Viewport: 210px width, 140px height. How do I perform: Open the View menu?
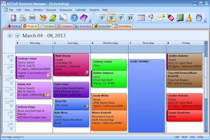[x=27, y=10]
